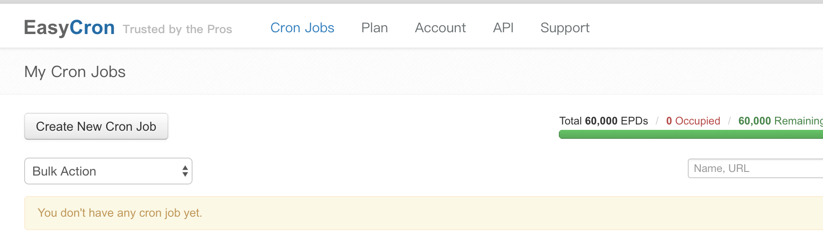Click the My Cron Jobs heading

(75, 72)
